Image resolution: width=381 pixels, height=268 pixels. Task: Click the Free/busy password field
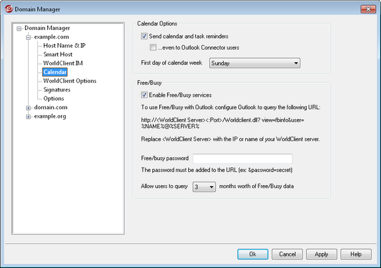243,158
